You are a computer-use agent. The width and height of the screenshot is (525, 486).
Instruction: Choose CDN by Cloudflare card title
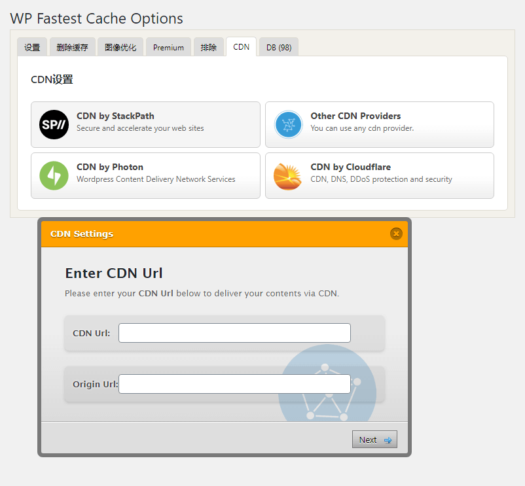pyautogui.click(x=351, y=167)
